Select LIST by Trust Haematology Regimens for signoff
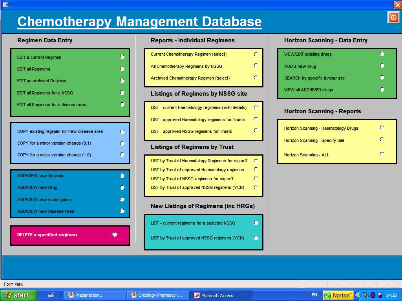The image size is (402, 301). (x=256, y=161)
